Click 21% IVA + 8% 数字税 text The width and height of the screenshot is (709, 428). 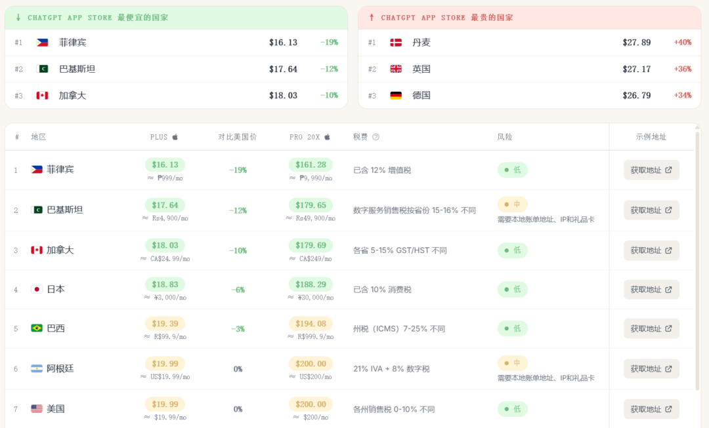[391, 369]
